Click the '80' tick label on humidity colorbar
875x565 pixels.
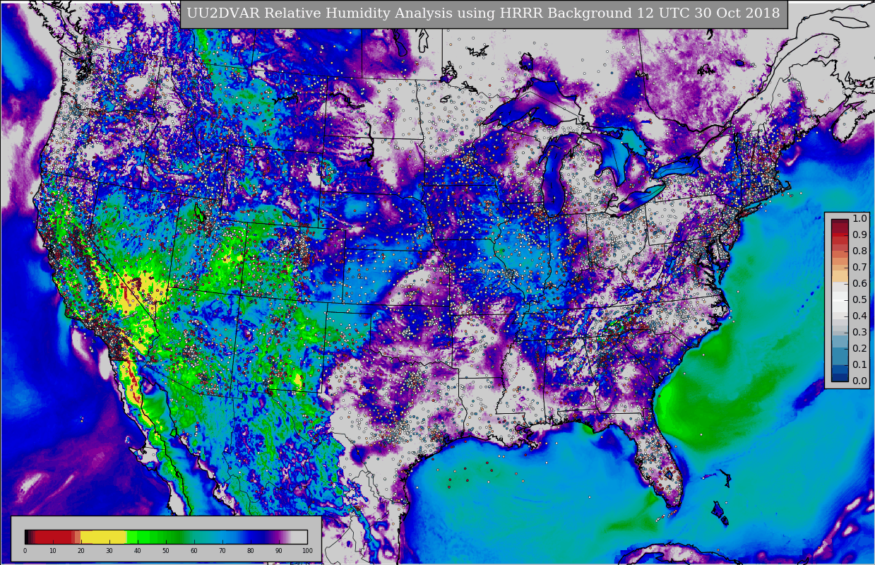pyautogui.click(x=251, y=551)
